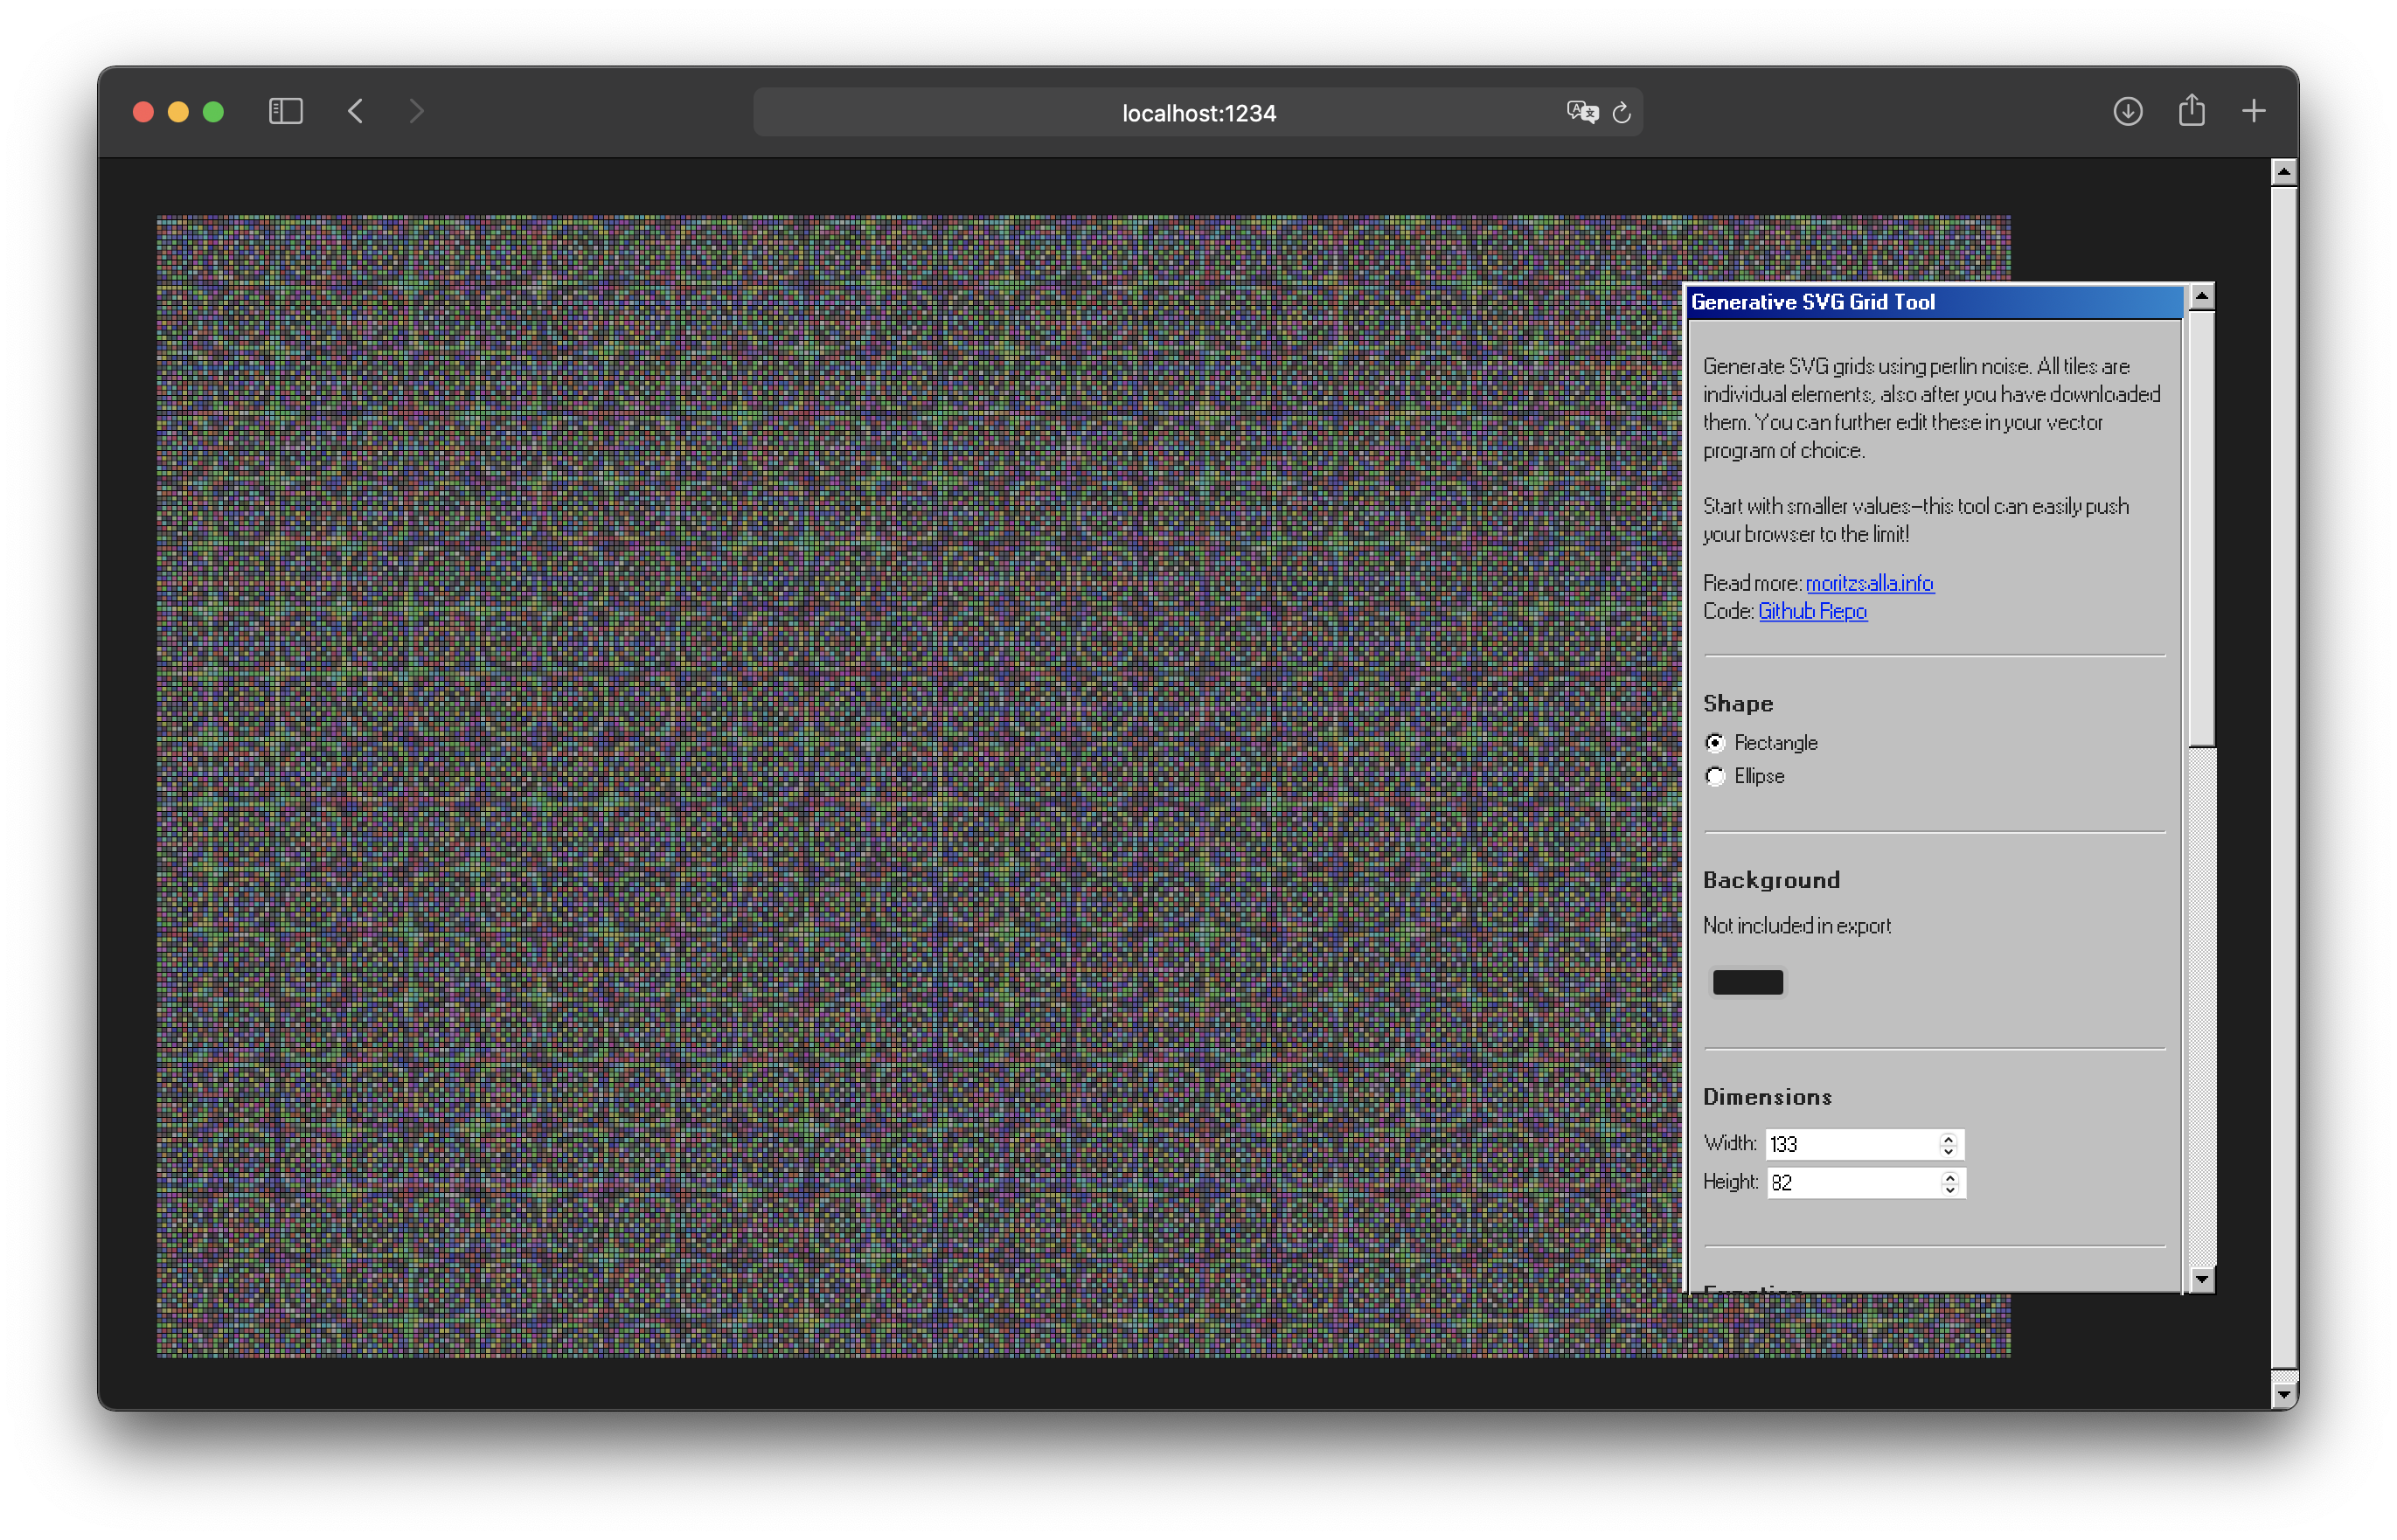Increase Width using stepper up arrow

point(1948,1138)
